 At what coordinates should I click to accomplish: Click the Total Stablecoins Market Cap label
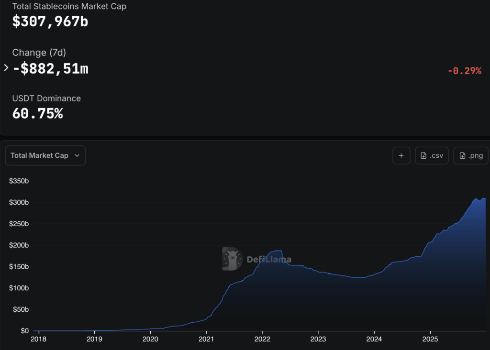pyautogui.click(x=69, y=6)
